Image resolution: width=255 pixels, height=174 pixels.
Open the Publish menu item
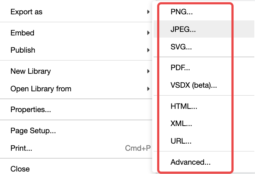tap(23, 50)
